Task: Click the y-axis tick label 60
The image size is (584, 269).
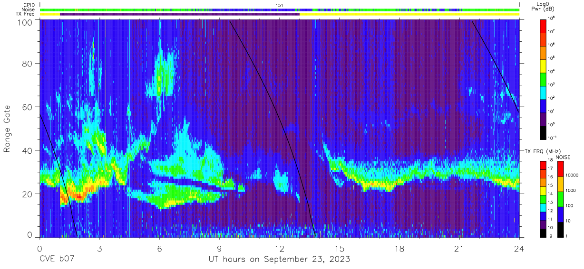Action: point(27,107)
